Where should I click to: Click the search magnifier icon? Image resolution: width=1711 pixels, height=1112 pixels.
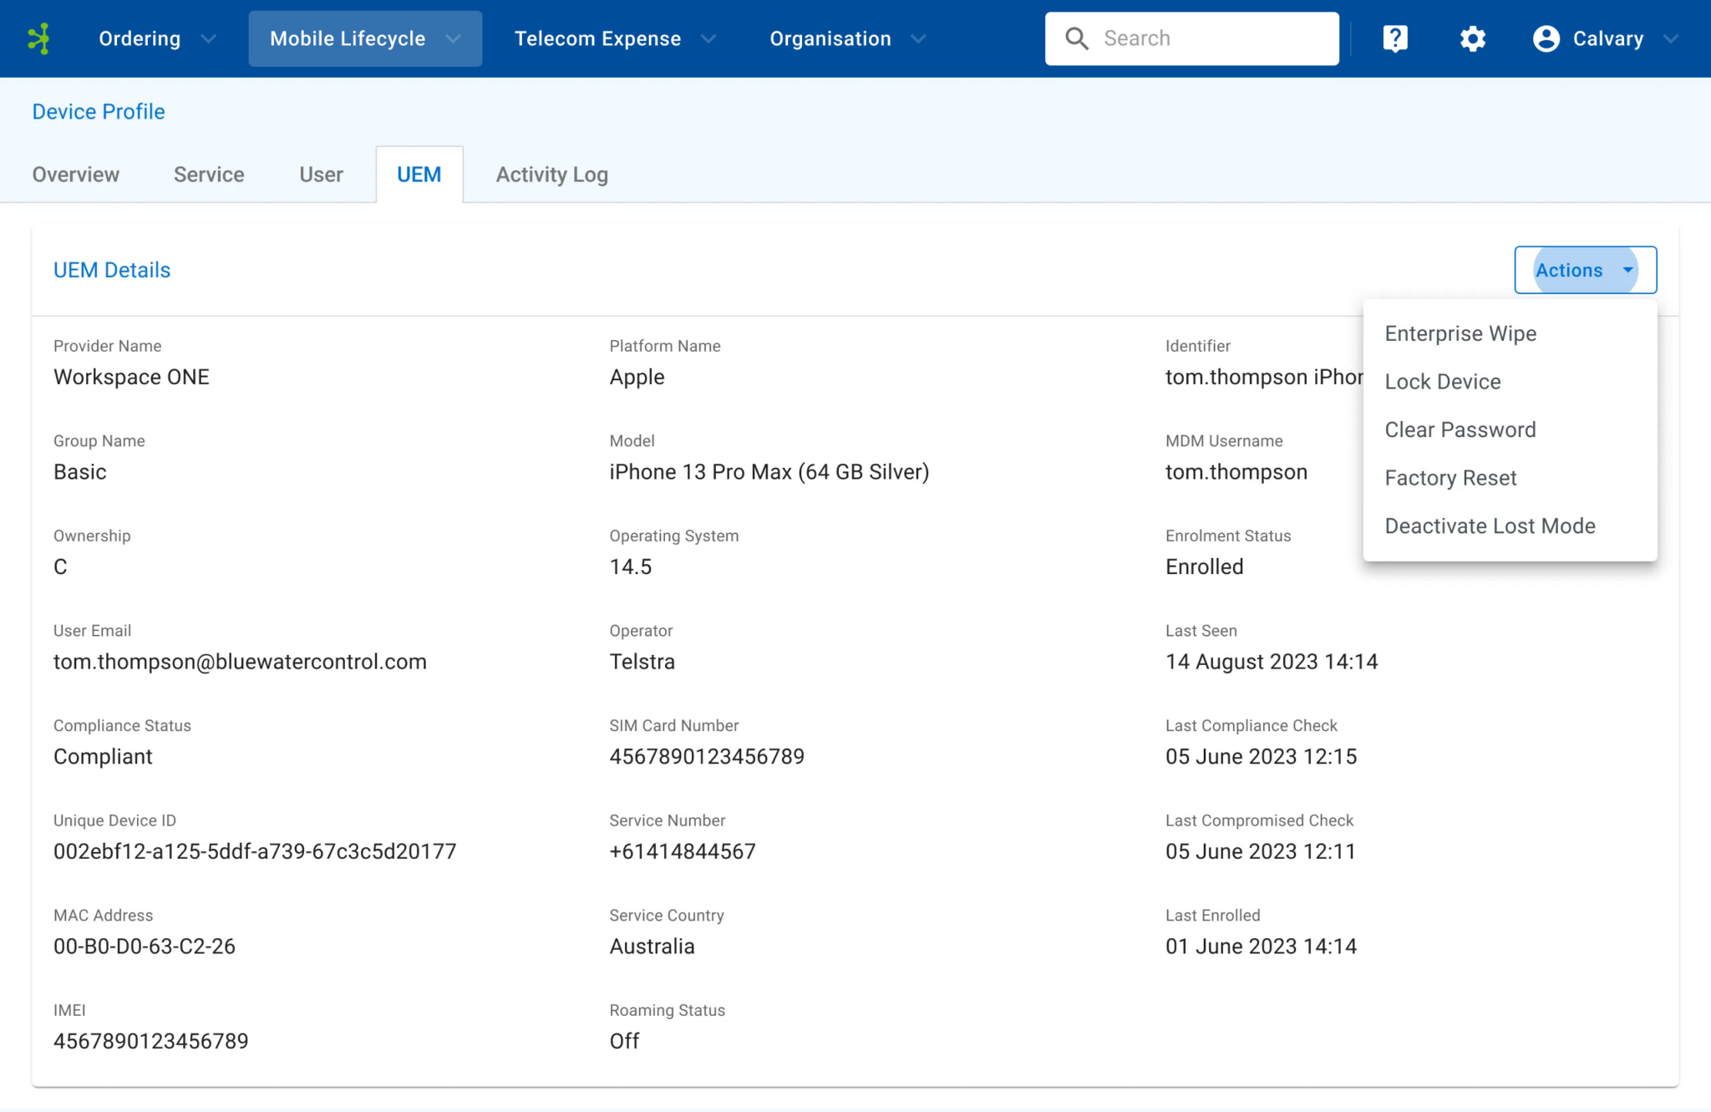pyautogui.click(x=1077, y=38)
